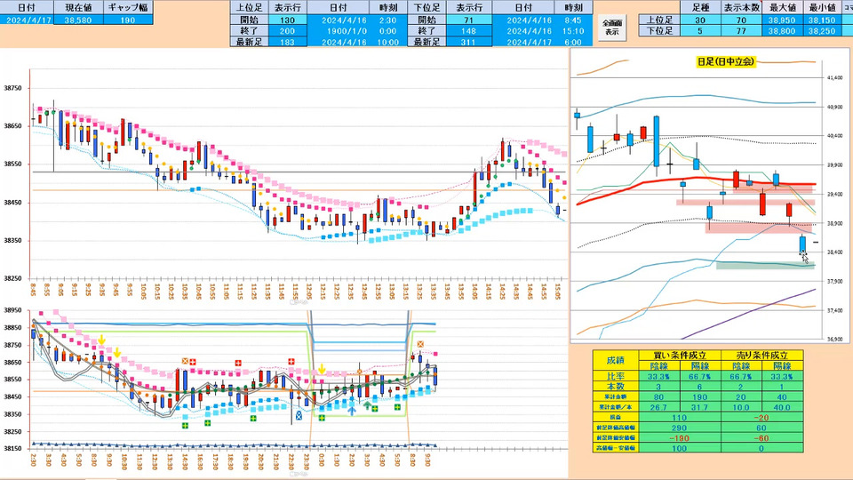Image resolution: width=853 pixels, height=480 pixels.
Task: Select the 2024/4/17 cell under the leftmost 日付
Action: point(27,20)
